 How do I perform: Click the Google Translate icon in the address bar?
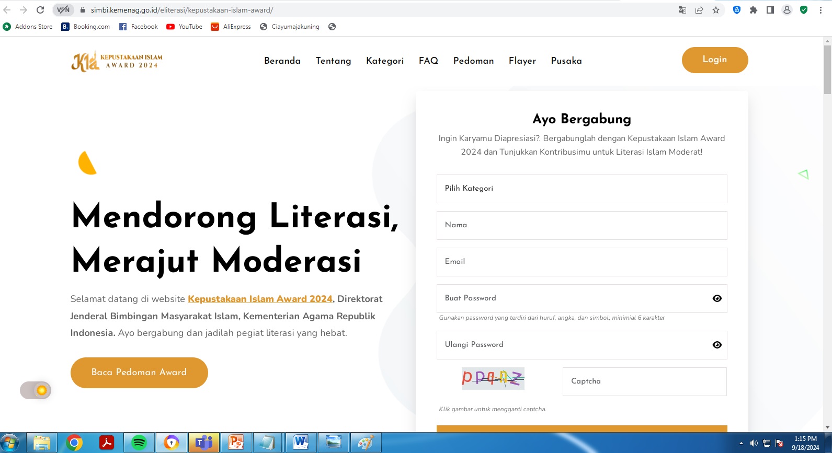point(682,10)
